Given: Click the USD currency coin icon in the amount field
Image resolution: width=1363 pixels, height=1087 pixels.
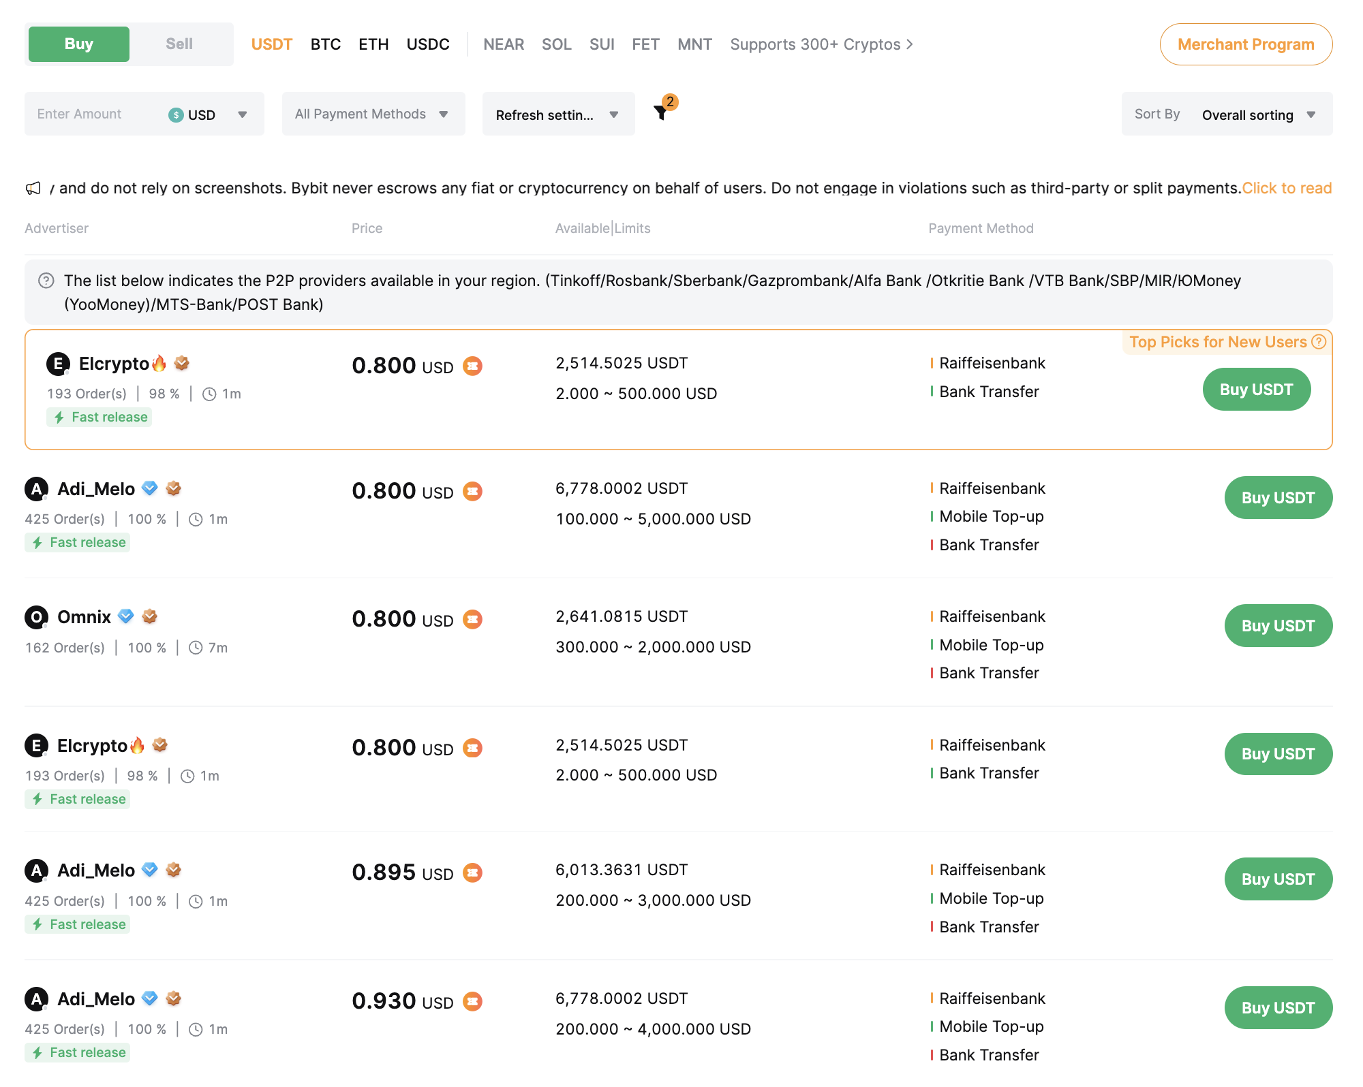Looking at the screenshot, I should pyautogui.click(x=176, y=115).
